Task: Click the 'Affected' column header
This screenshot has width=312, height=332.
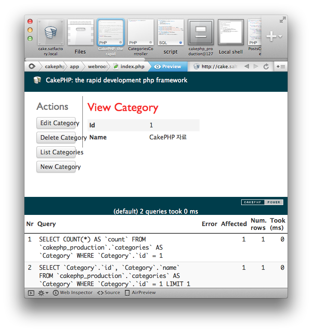Action: (x=234, y=224)
